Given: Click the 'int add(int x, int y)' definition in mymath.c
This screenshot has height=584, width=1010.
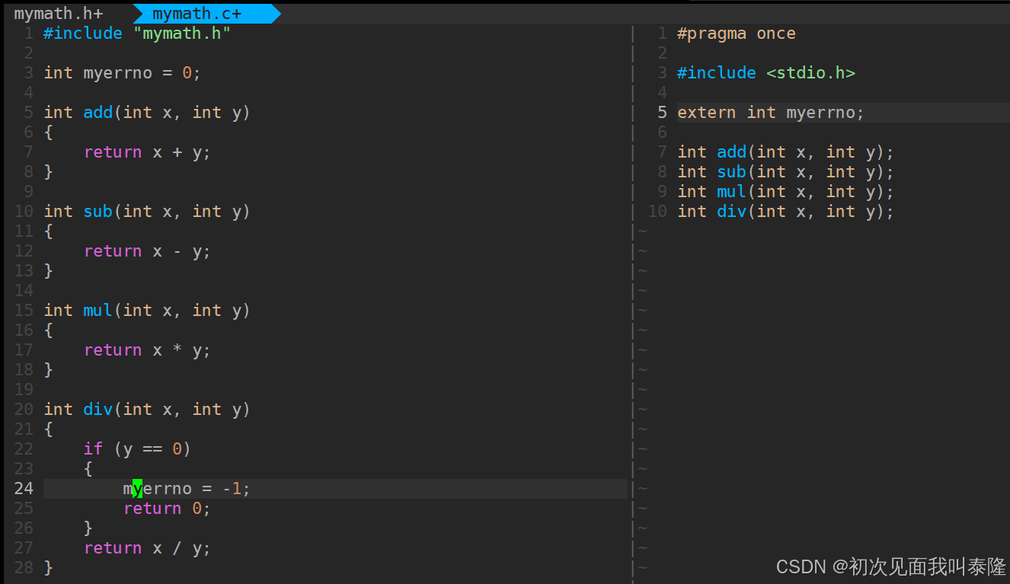Looking at the screenshot, I should tap(147, 113).
